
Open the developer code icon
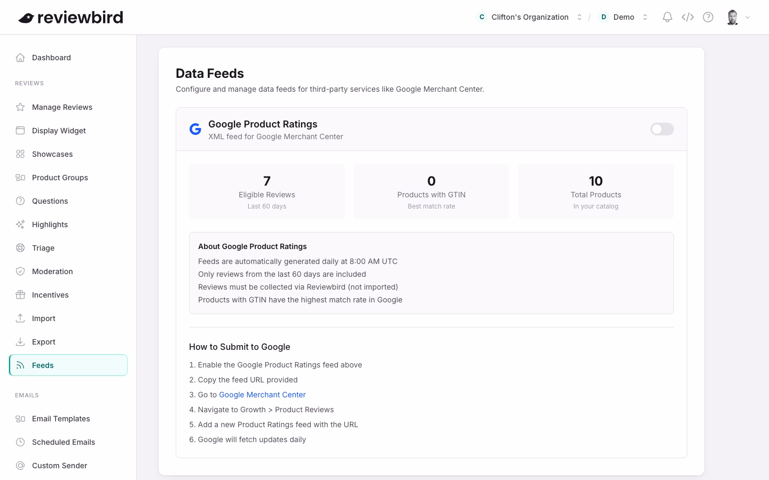(688, 17)
